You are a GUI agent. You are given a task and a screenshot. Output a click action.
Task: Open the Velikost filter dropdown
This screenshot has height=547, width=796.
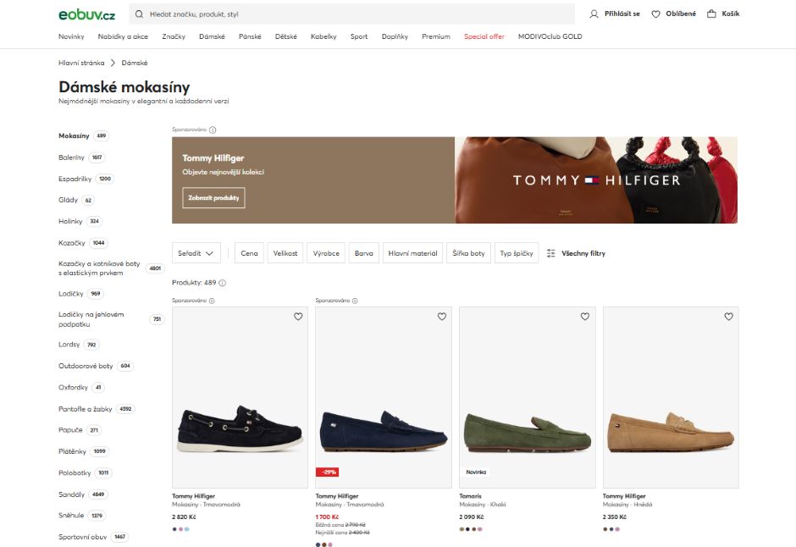tap(285, 253)
